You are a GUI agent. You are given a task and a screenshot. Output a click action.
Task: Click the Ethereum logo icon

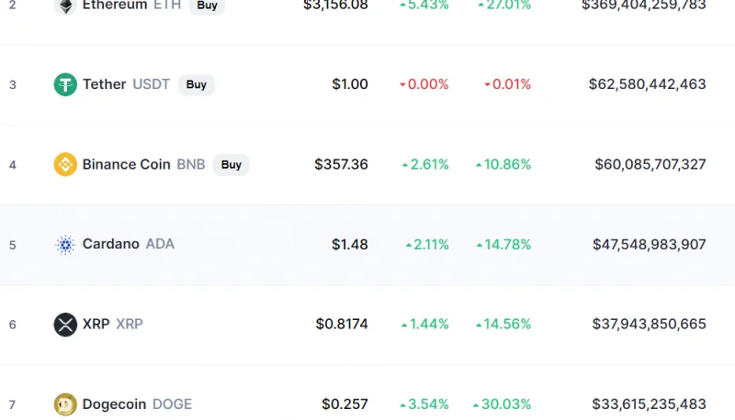pyautogui.click(x=65, y=6)
